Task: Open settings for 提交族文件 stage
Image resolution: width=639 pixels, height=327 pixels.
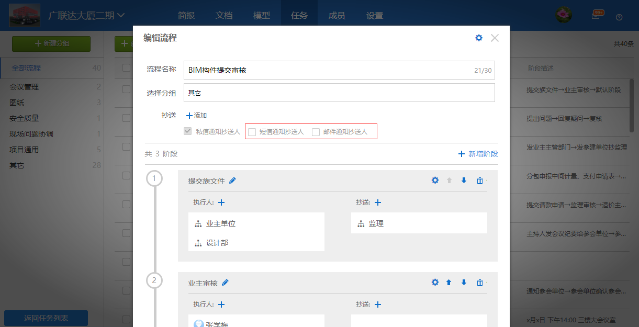Action: pos(435,181)
